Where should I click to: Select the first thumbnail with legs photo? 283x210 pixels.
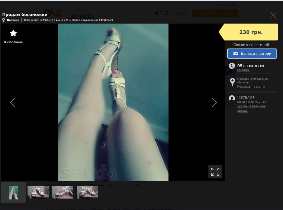(13, 193)
